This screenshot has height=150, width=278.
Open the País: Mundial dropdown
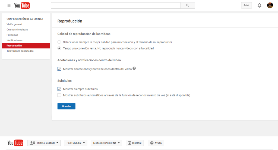75,143
